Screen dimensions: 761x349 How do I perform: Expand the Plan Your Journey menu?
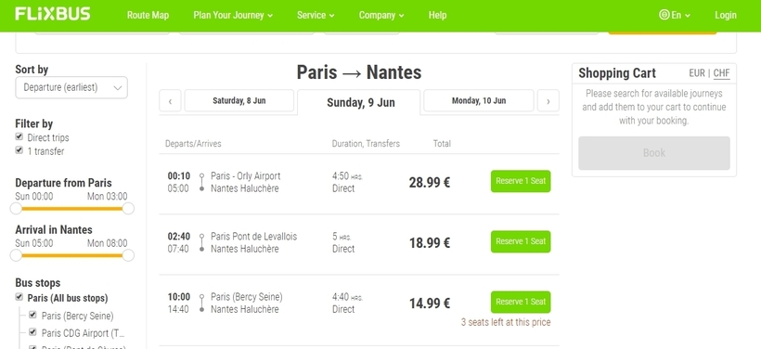233,15
